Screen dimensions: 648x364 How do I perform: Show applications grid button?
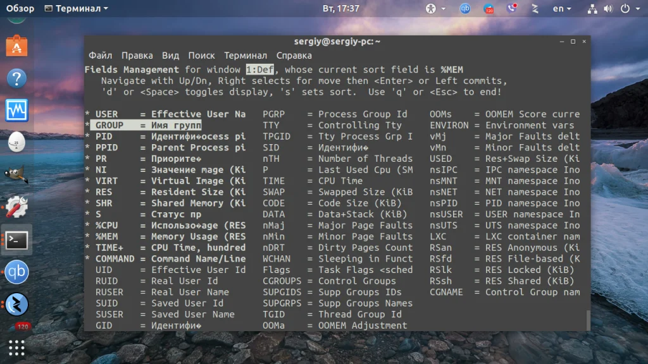[16, 348]
